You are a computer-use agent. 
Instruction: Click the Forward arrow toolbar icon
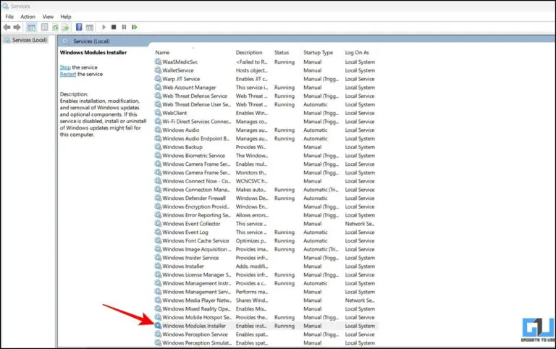tap(17, 27)
